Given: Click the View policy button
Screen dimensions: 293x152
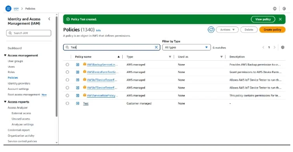Looking at the screenshot, I should (x=263, y=19).
